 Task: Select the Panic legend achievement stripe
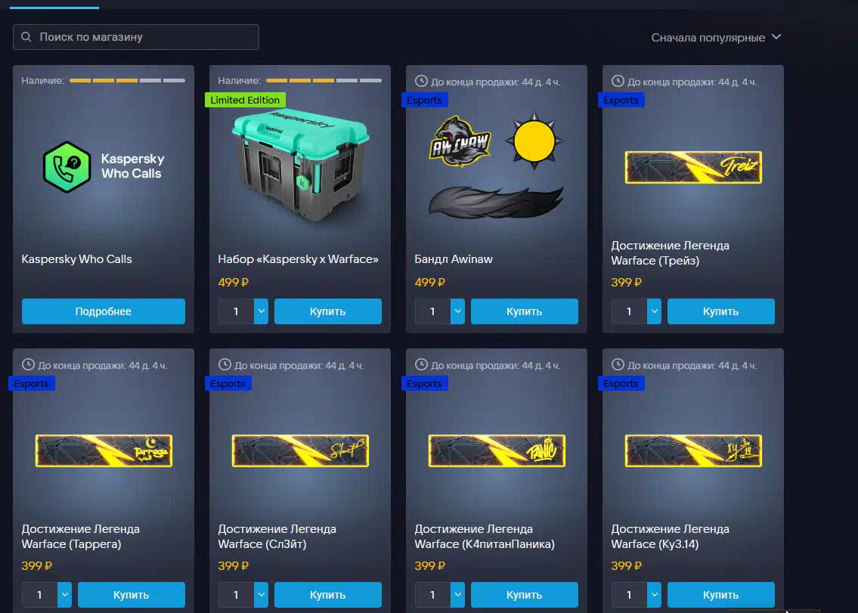[x=497, y=451]
